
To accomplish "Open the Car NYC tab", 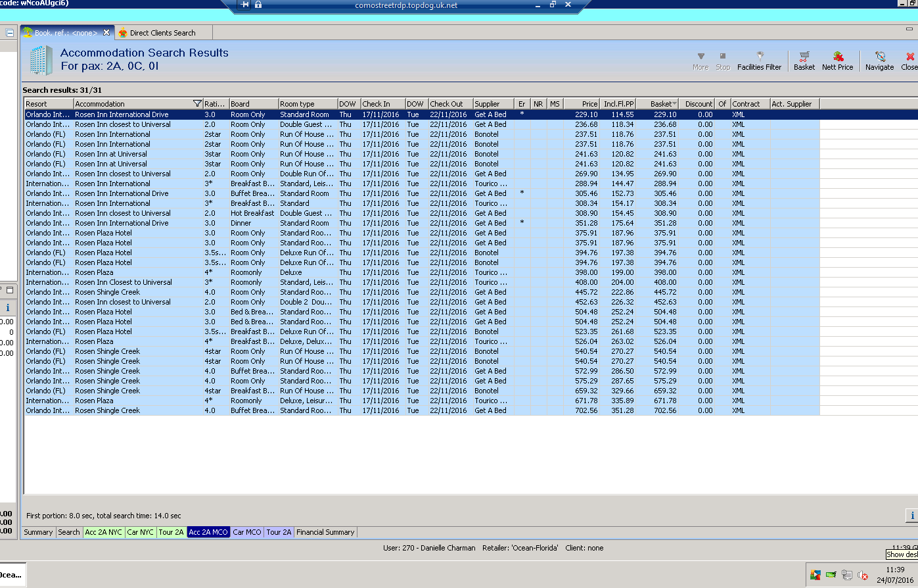I will pos(141,532).
